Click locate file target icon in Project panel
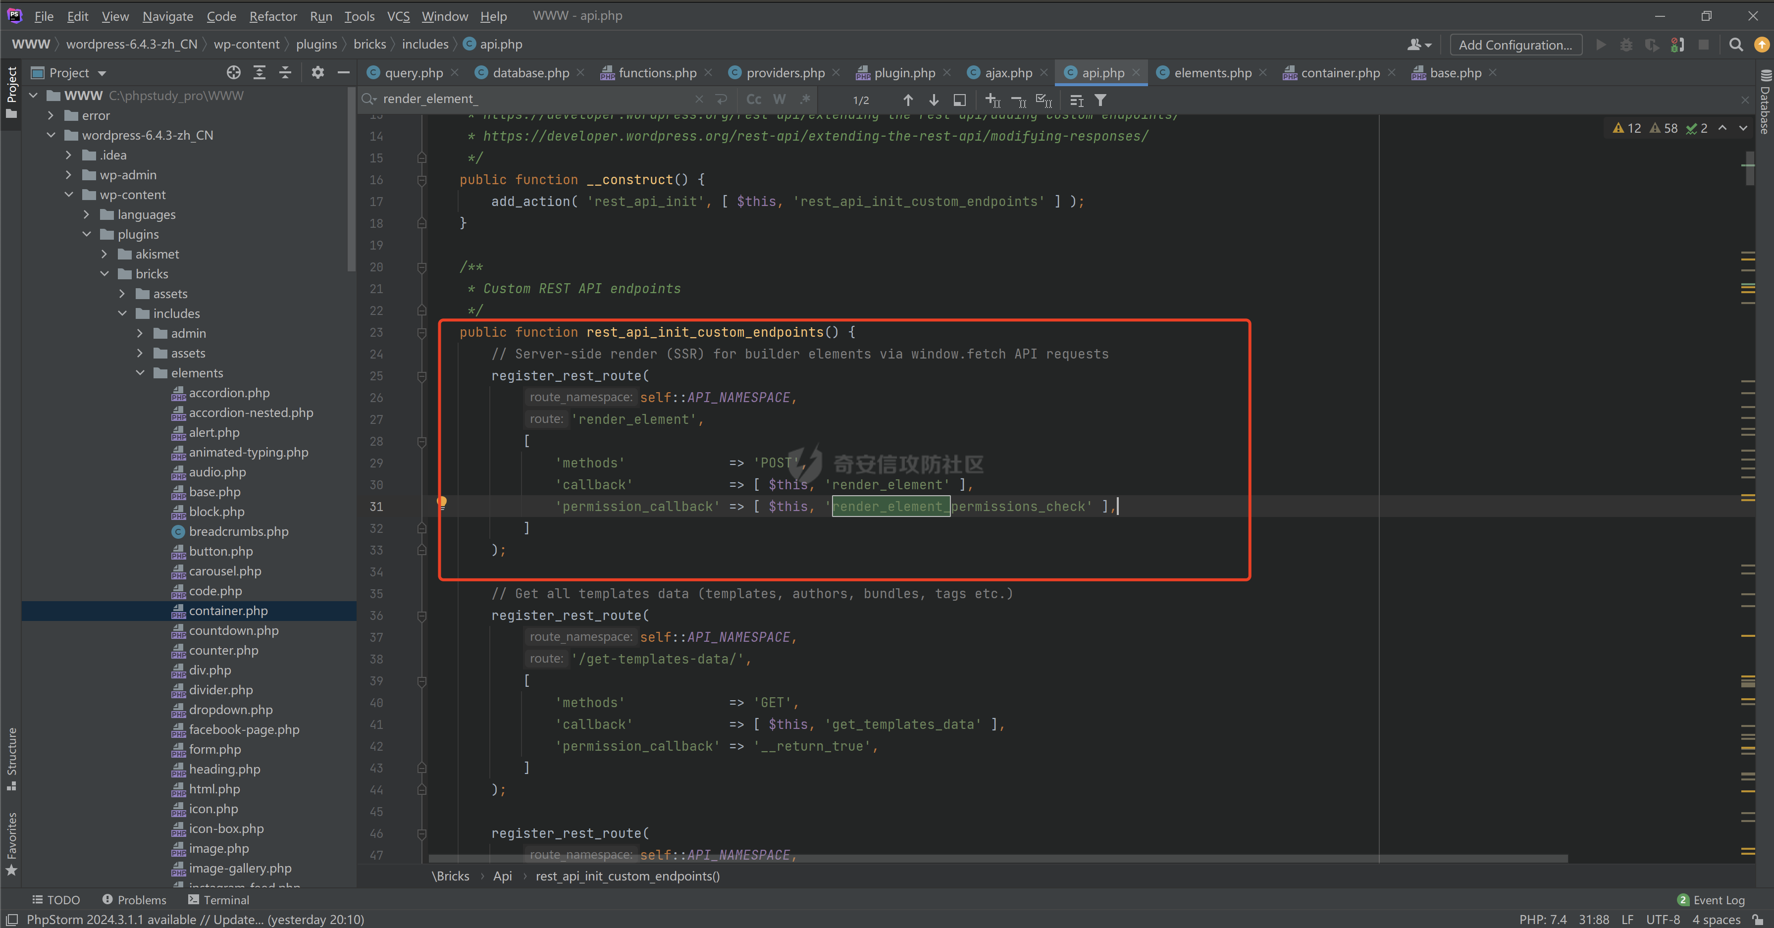 (233, 73)
